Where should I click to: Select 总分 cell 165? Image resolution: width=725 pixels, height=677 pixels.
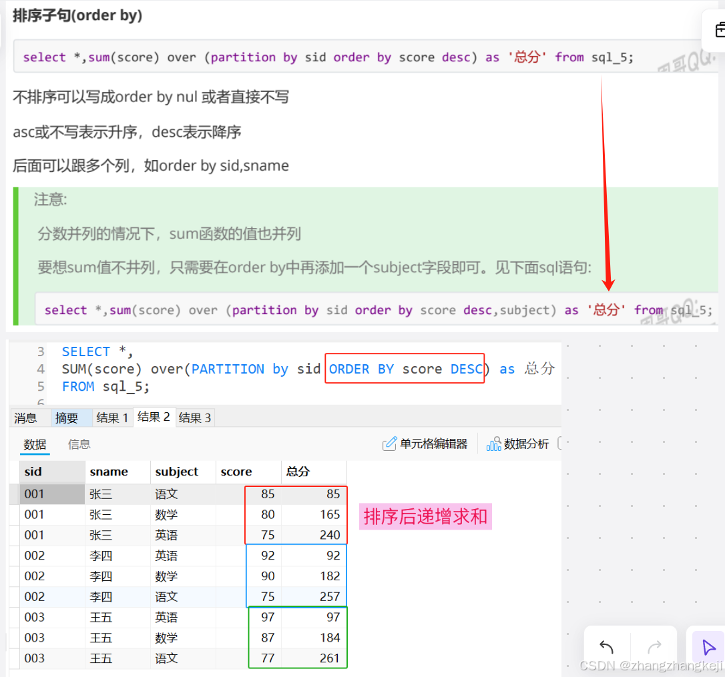(314, 514)
